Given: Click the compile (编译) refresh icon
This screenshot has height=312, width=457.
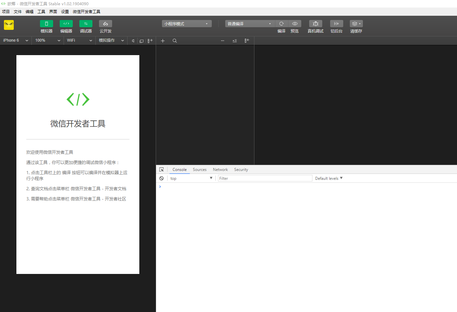Looking at the screenshot, I should click(281, 24).
